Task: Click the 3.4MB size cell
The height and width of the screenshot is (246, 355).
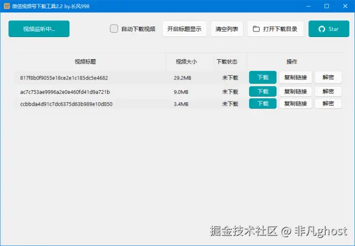Action: [181, 104]
